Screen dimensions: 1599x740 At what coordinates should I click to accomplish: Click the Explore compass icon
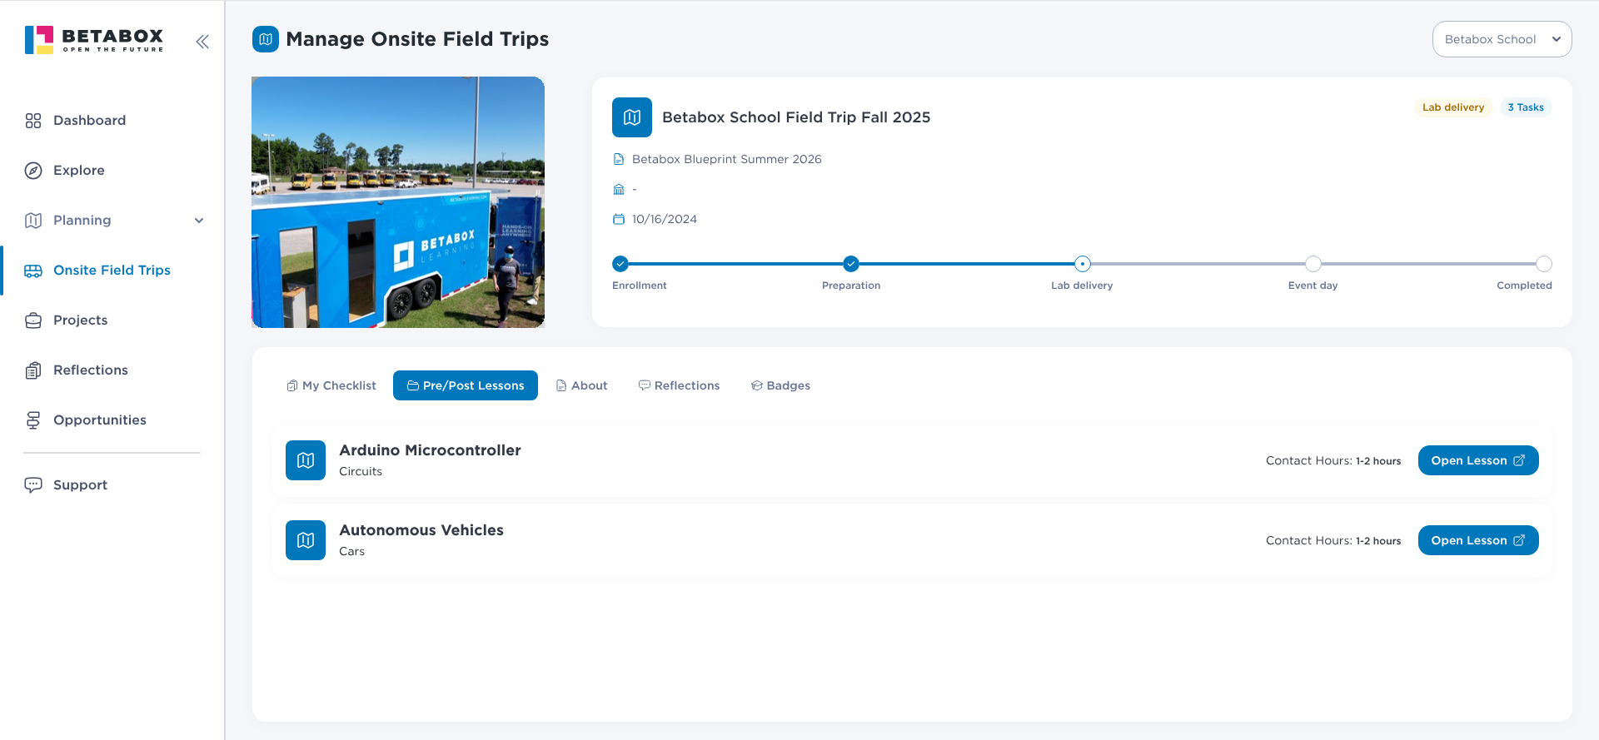(33, 171)
